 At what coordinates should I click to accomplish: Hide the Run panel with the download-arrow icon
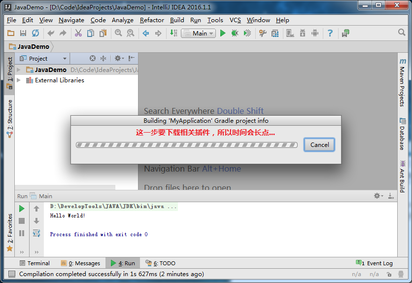click(x=391, y=196)
